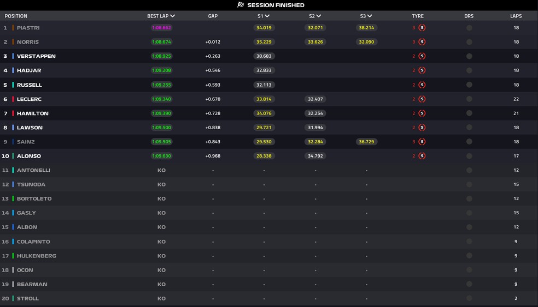Viewport: 538px width, 307px height.
Task: Click Antonelli's DRS indicator dot
Action: pos(469,170)
